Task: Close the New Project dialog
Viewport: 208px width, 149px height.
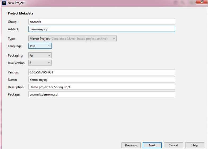Action: (202, 2)
